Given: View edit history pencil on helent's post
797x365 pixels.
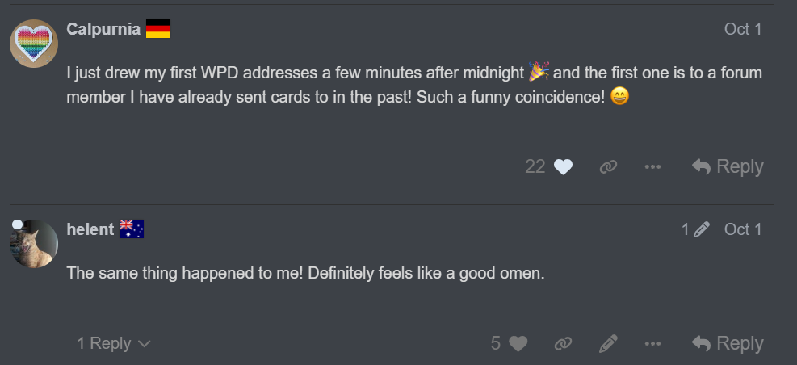Looking at the screenshot, I should 696,229.
